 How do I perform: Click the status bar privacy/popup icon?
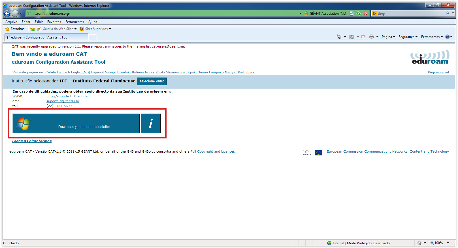click(x=419, y=243)
